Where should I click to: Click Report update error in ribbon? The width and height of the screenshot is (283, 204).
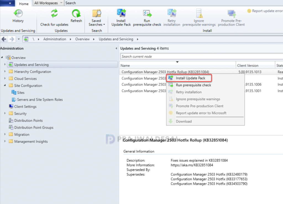tap(265, 11)
